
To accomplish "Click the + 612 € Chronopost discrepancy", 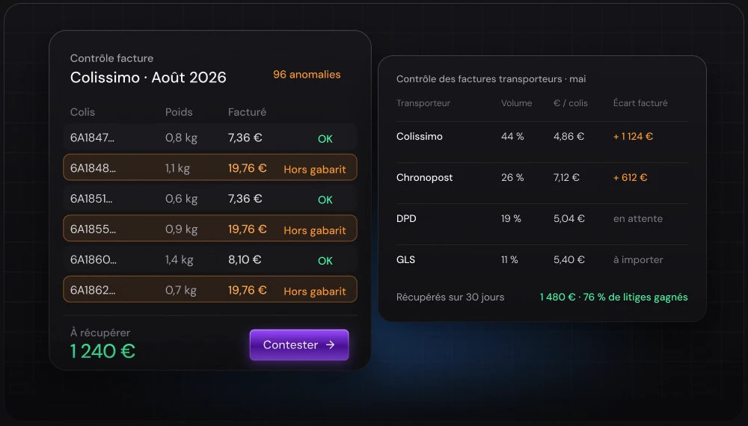I will click(x=630, y=177).
